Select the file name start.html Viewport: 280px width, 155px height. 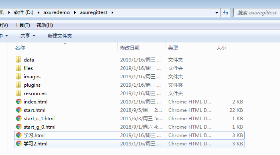(35, 110)
